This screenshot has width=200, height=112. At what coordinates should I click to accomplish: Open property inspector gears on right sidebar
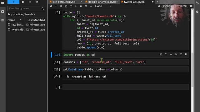(x=197, y=3)
